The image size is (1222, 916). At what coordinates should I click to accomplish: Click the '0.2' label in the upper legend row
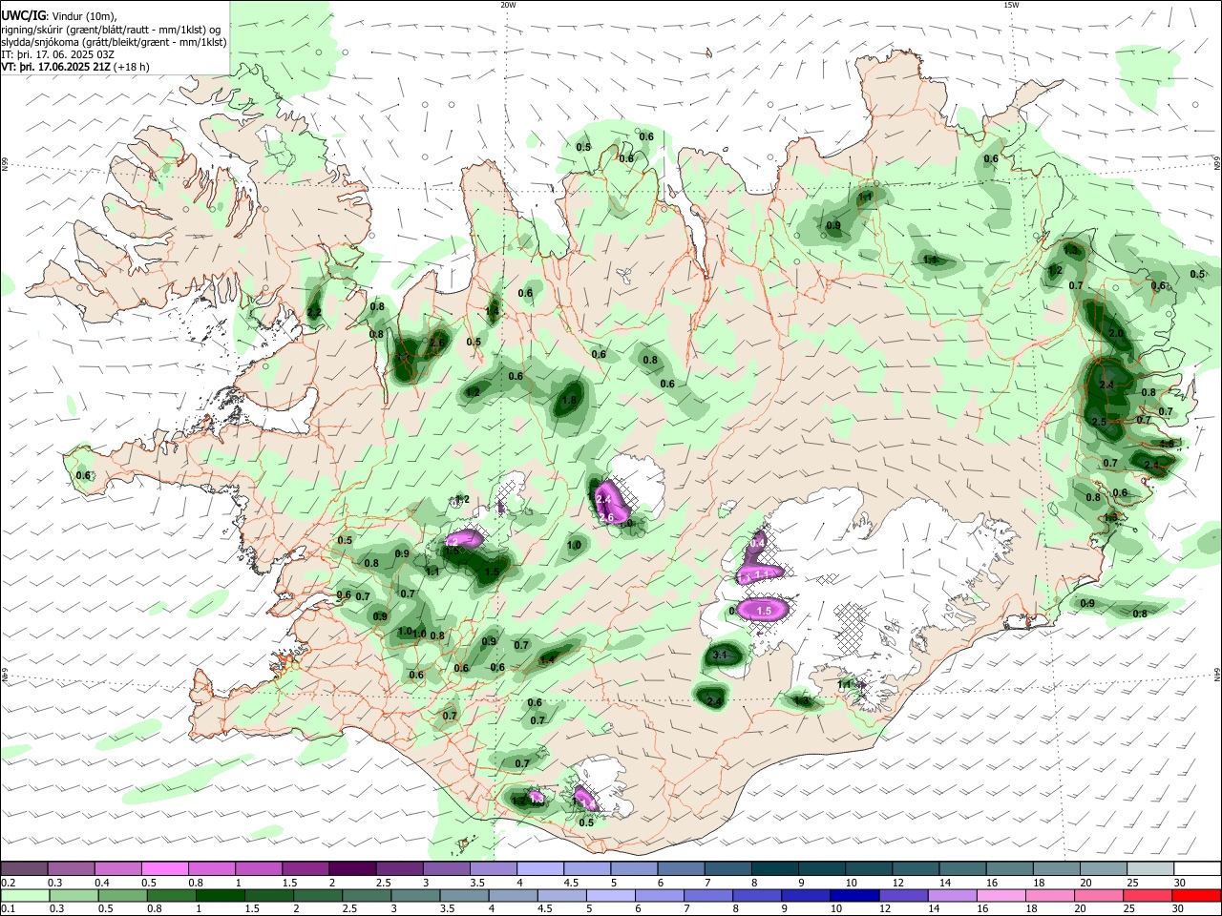[x=8, y=883]
